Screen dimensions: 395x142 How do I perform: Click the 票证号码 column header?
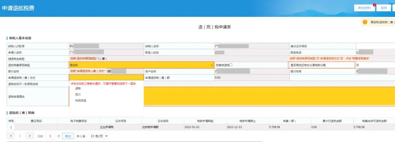[36, 121]
